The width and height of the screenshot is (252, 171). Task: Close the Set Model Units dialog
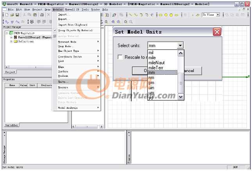(217, 32)
